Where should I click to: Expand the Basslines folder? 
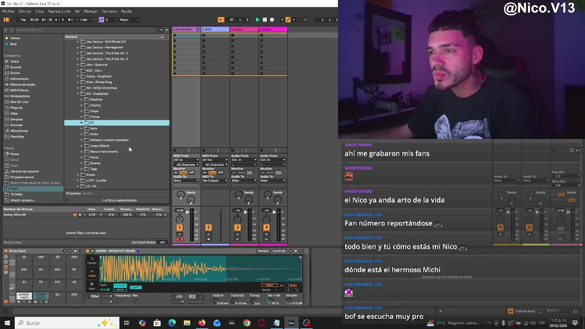click(82, 100)
